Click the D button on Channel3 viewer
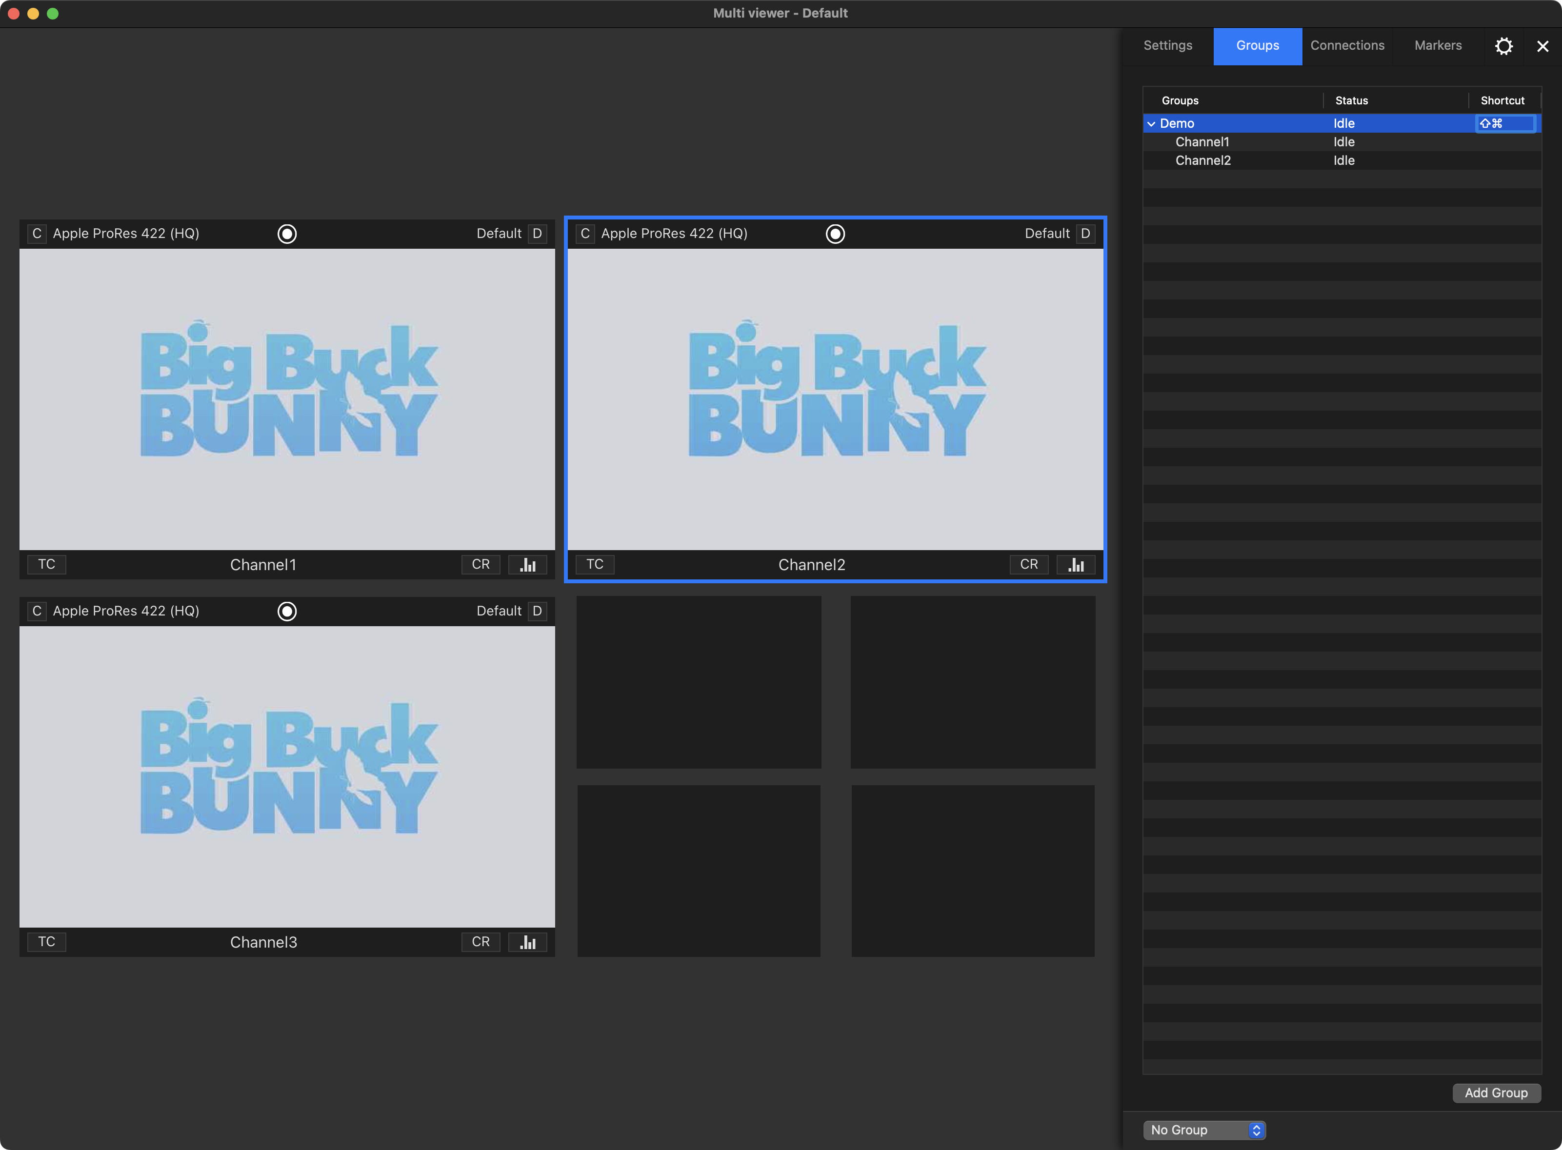Image resolution: width=1562 pixels, height=1150 pixels. click(537, 611)
